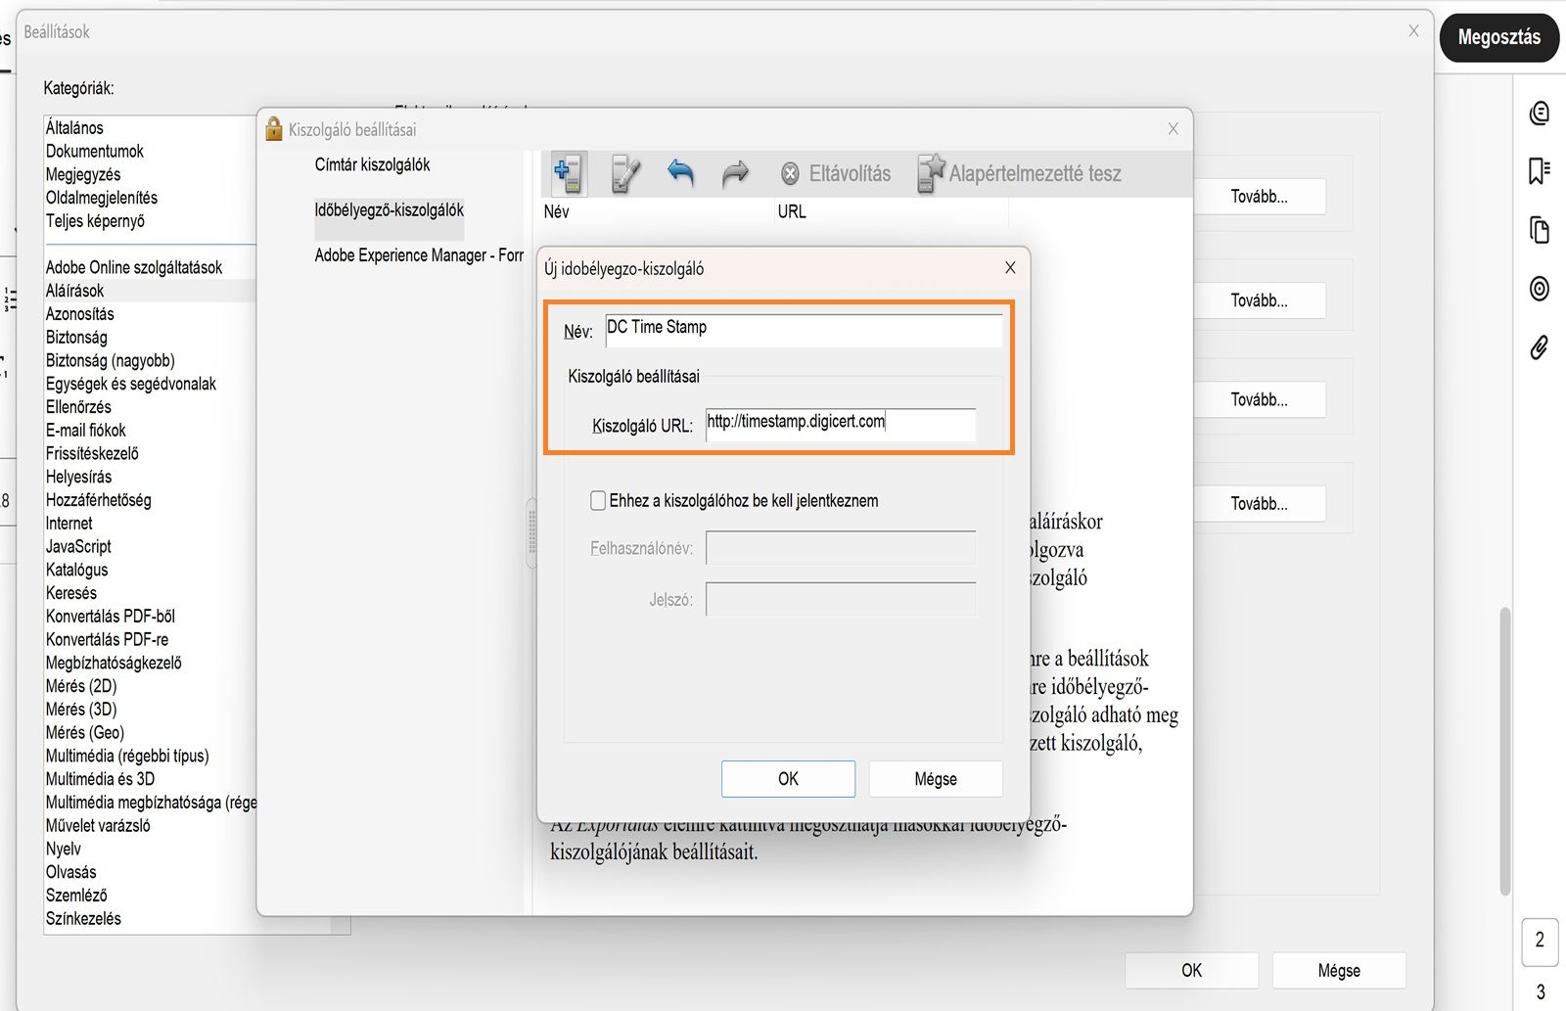Image resolution: width=1566 pixels, height=1011 pixels.
Task: Select Megbízhatóságkezelő category
Action: 114,663
